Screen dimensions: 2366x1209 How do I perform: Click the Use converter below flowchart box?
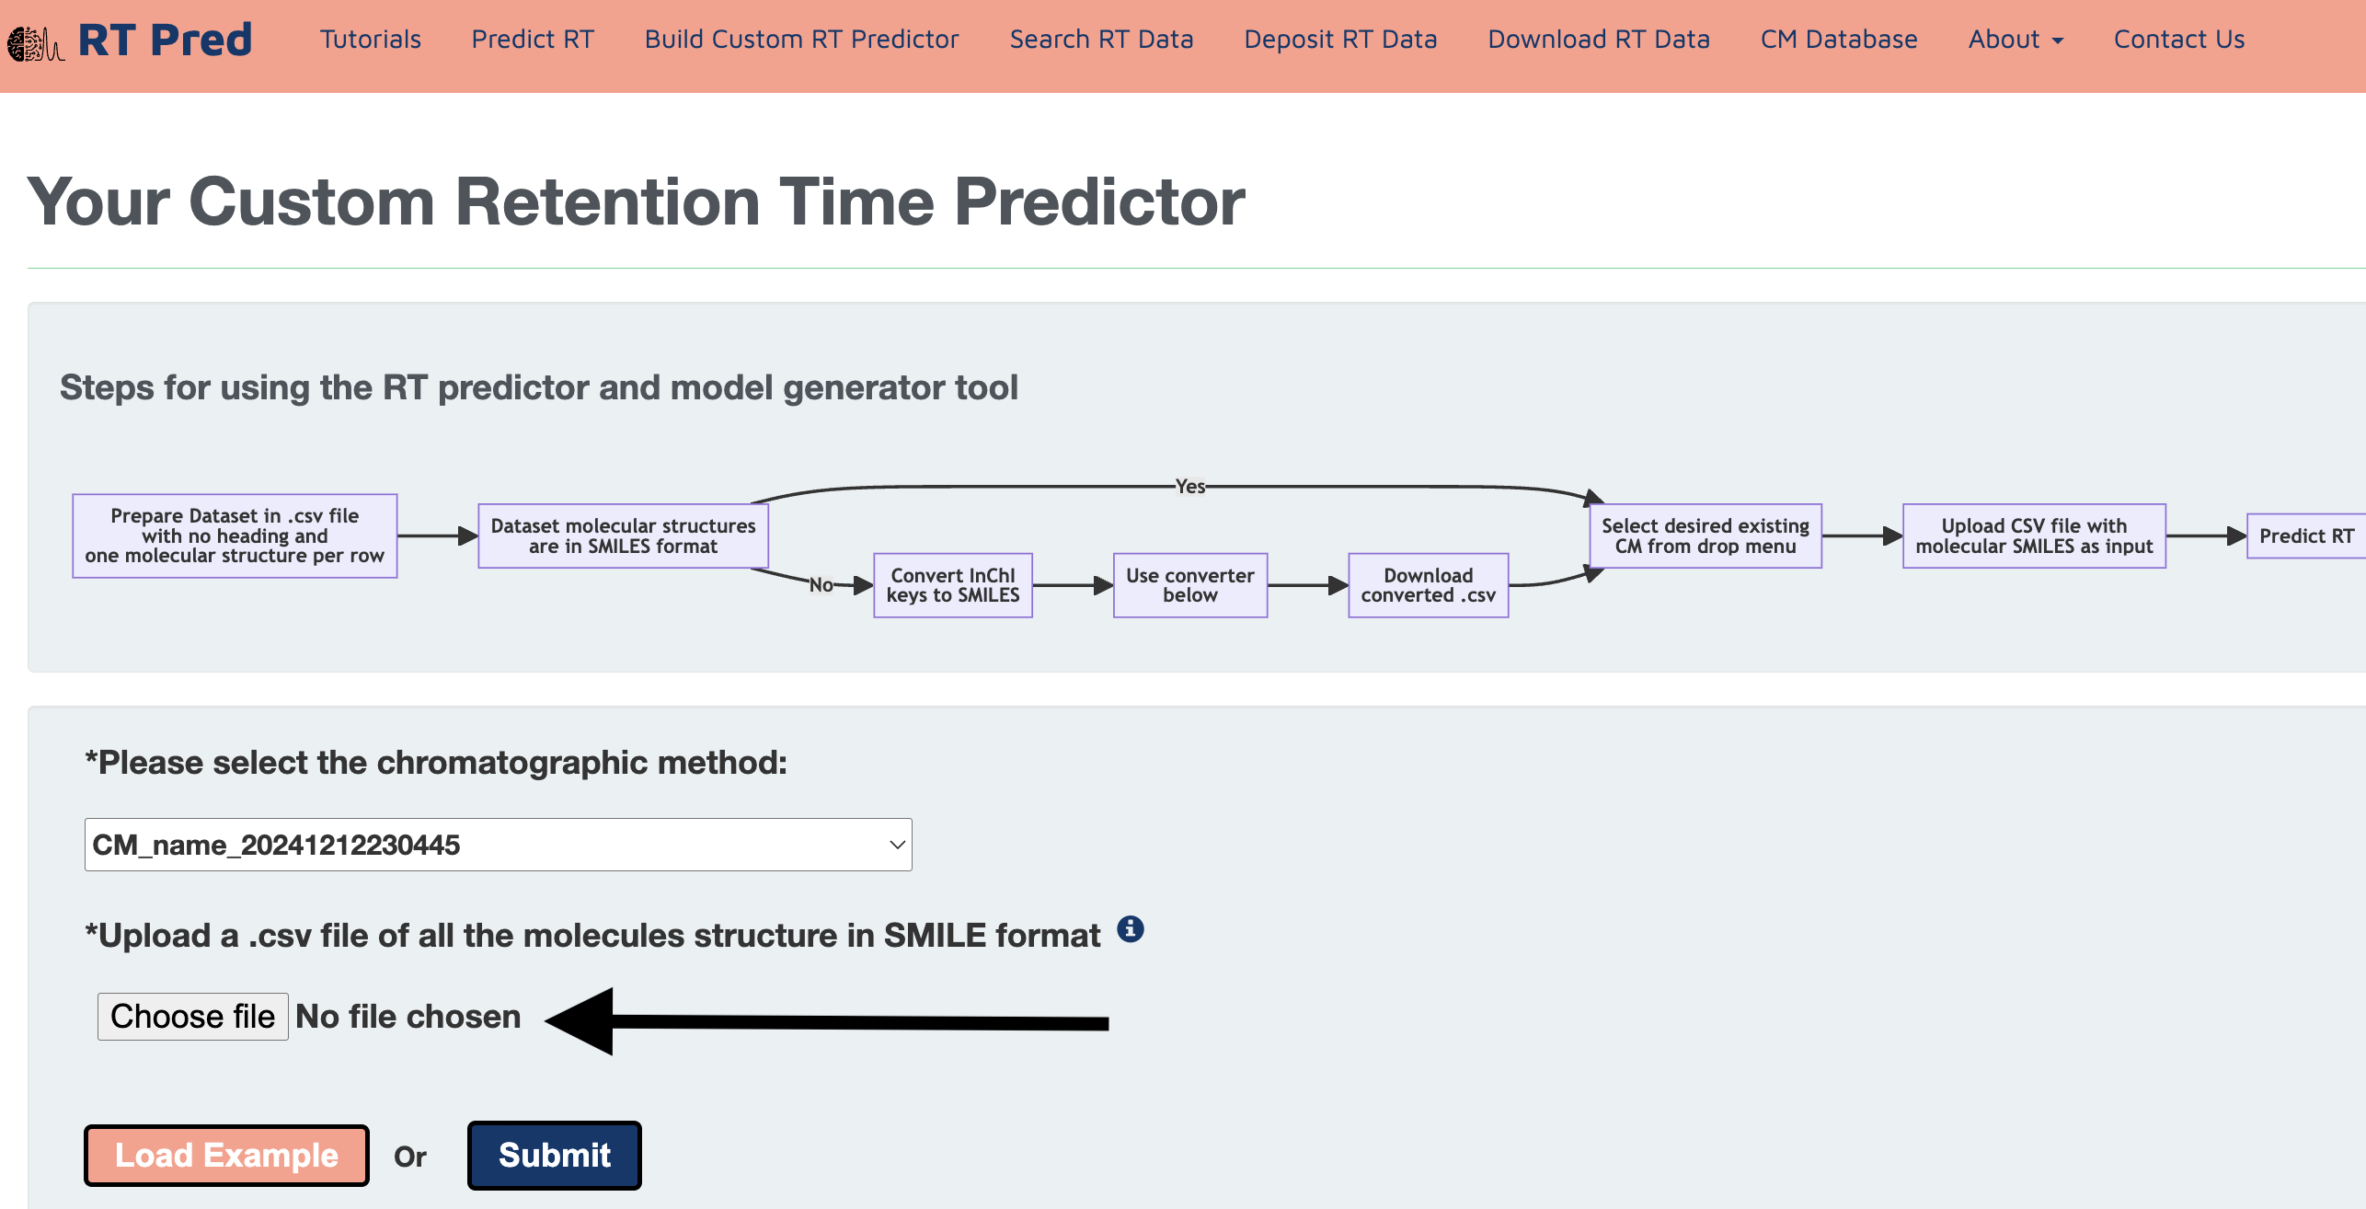coord(1189,585)
